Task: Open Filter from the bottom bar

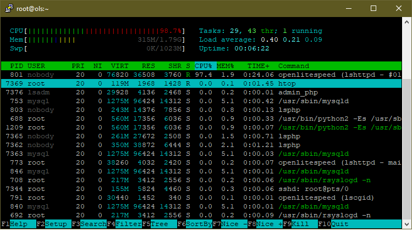Action: [127, 224]
